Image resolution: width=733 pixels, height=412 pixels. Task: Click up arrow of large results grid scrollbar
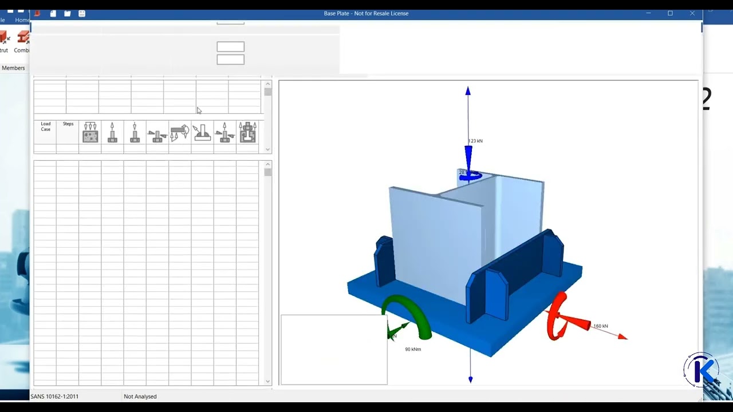(x=268, y=164)
